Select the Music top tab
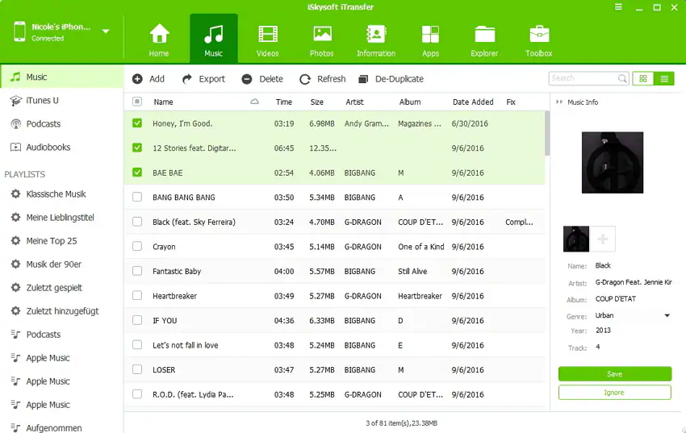Screen dimensions: 686x433 (x=214, y=40)
